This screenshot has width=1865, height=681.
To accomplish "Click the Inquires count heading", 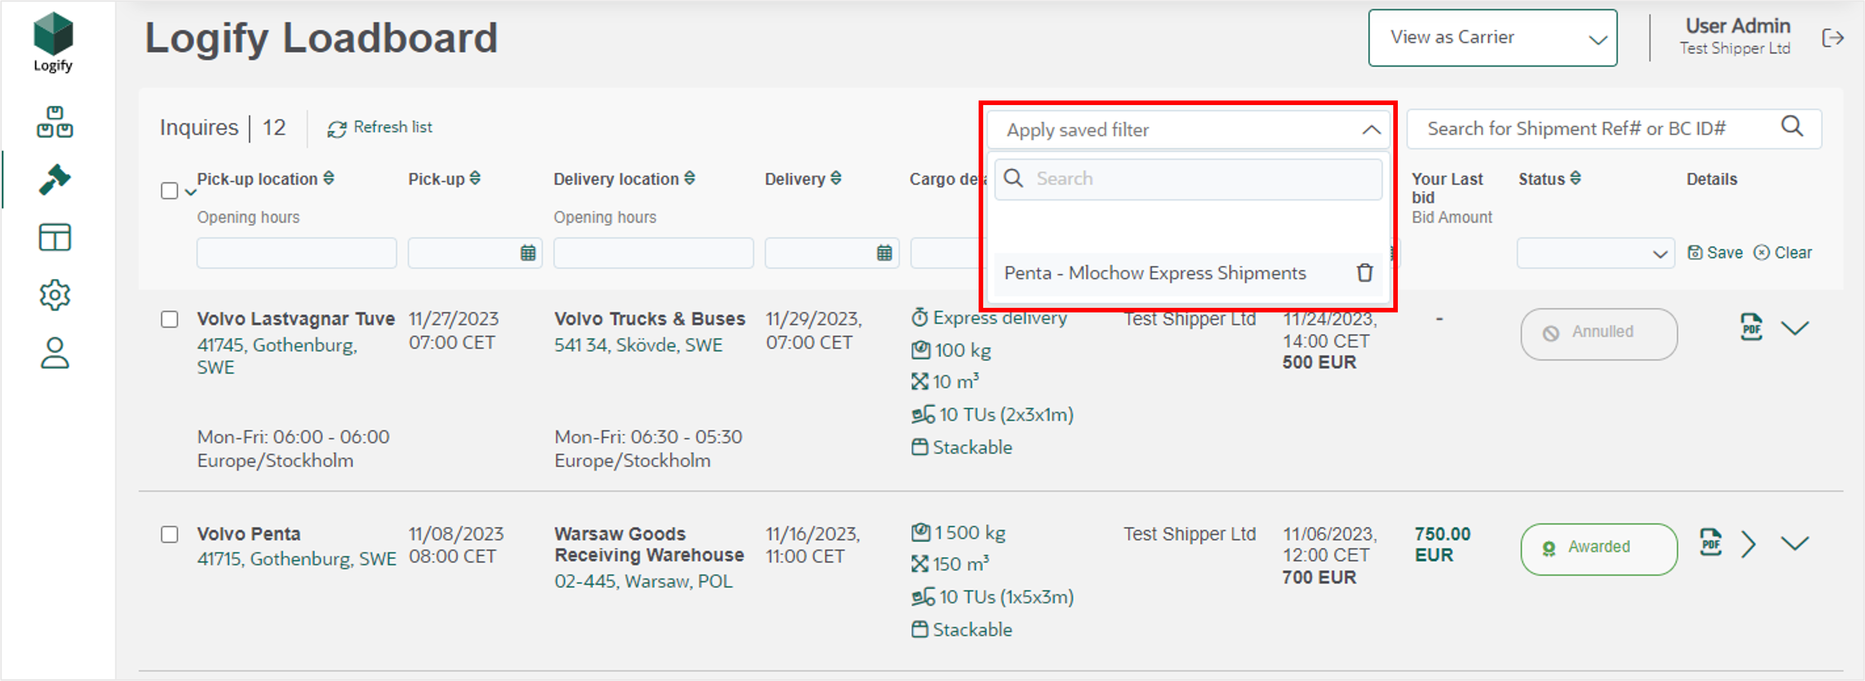I will (x=222, y=127).
